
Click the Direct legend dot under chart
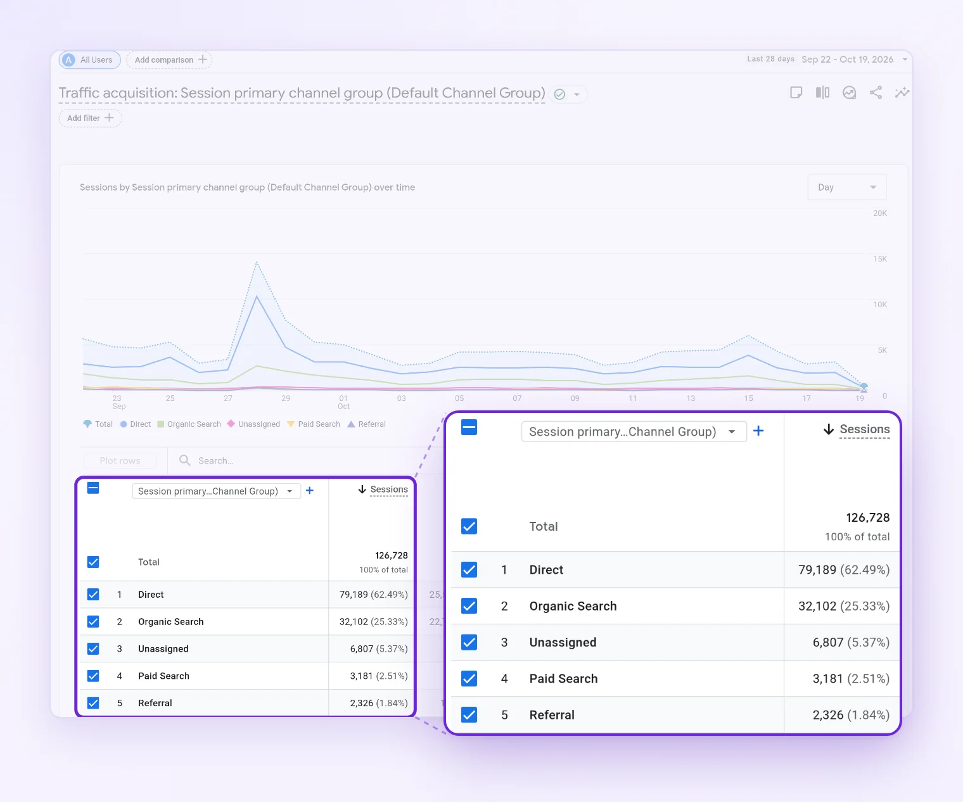pos(124,424)
